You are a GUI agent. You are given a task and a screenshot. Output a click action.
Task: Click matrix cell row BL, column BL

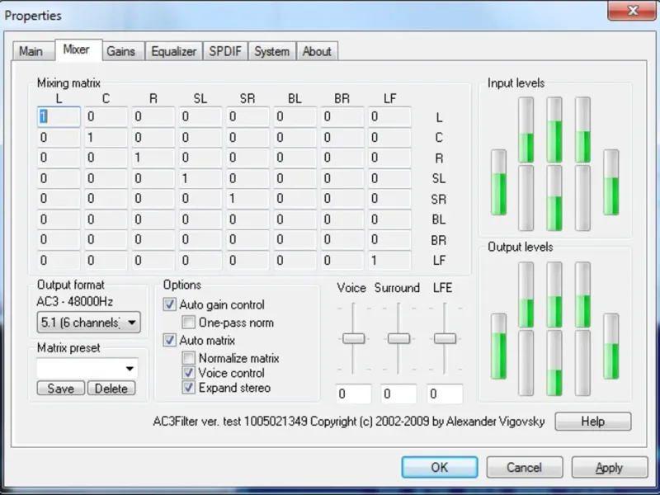[295, 219]
